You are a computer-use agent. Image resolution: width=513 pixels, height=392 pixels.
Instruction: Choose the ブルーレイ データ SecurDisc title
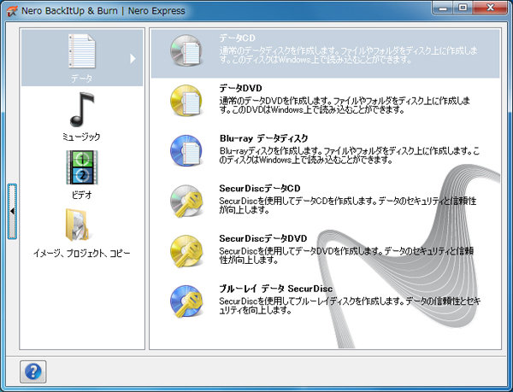point(276,289)
